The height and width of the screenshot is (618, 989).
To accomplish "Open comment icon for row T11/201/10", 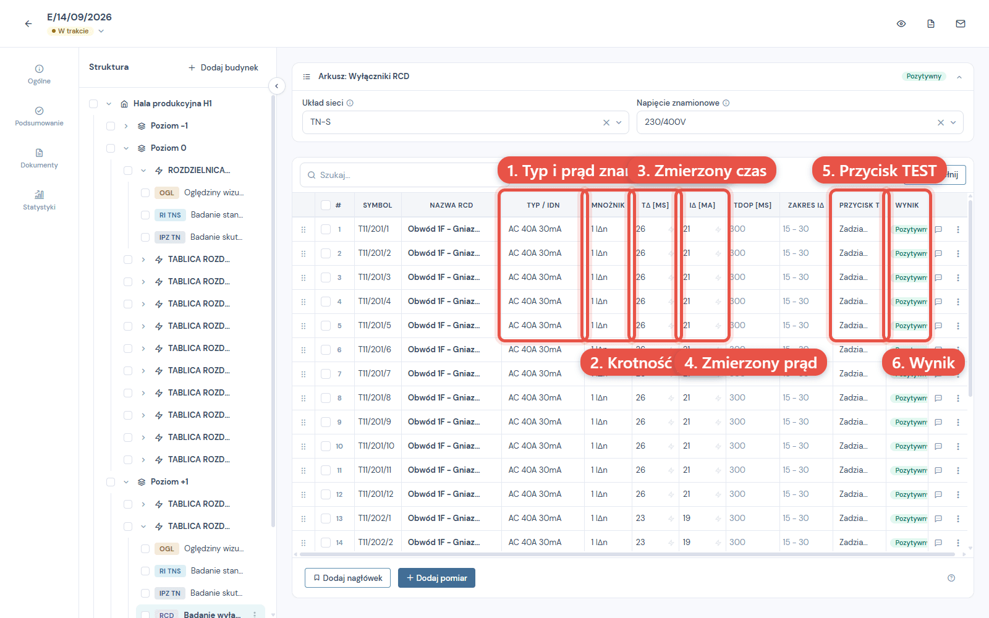I will pos(938,446).
